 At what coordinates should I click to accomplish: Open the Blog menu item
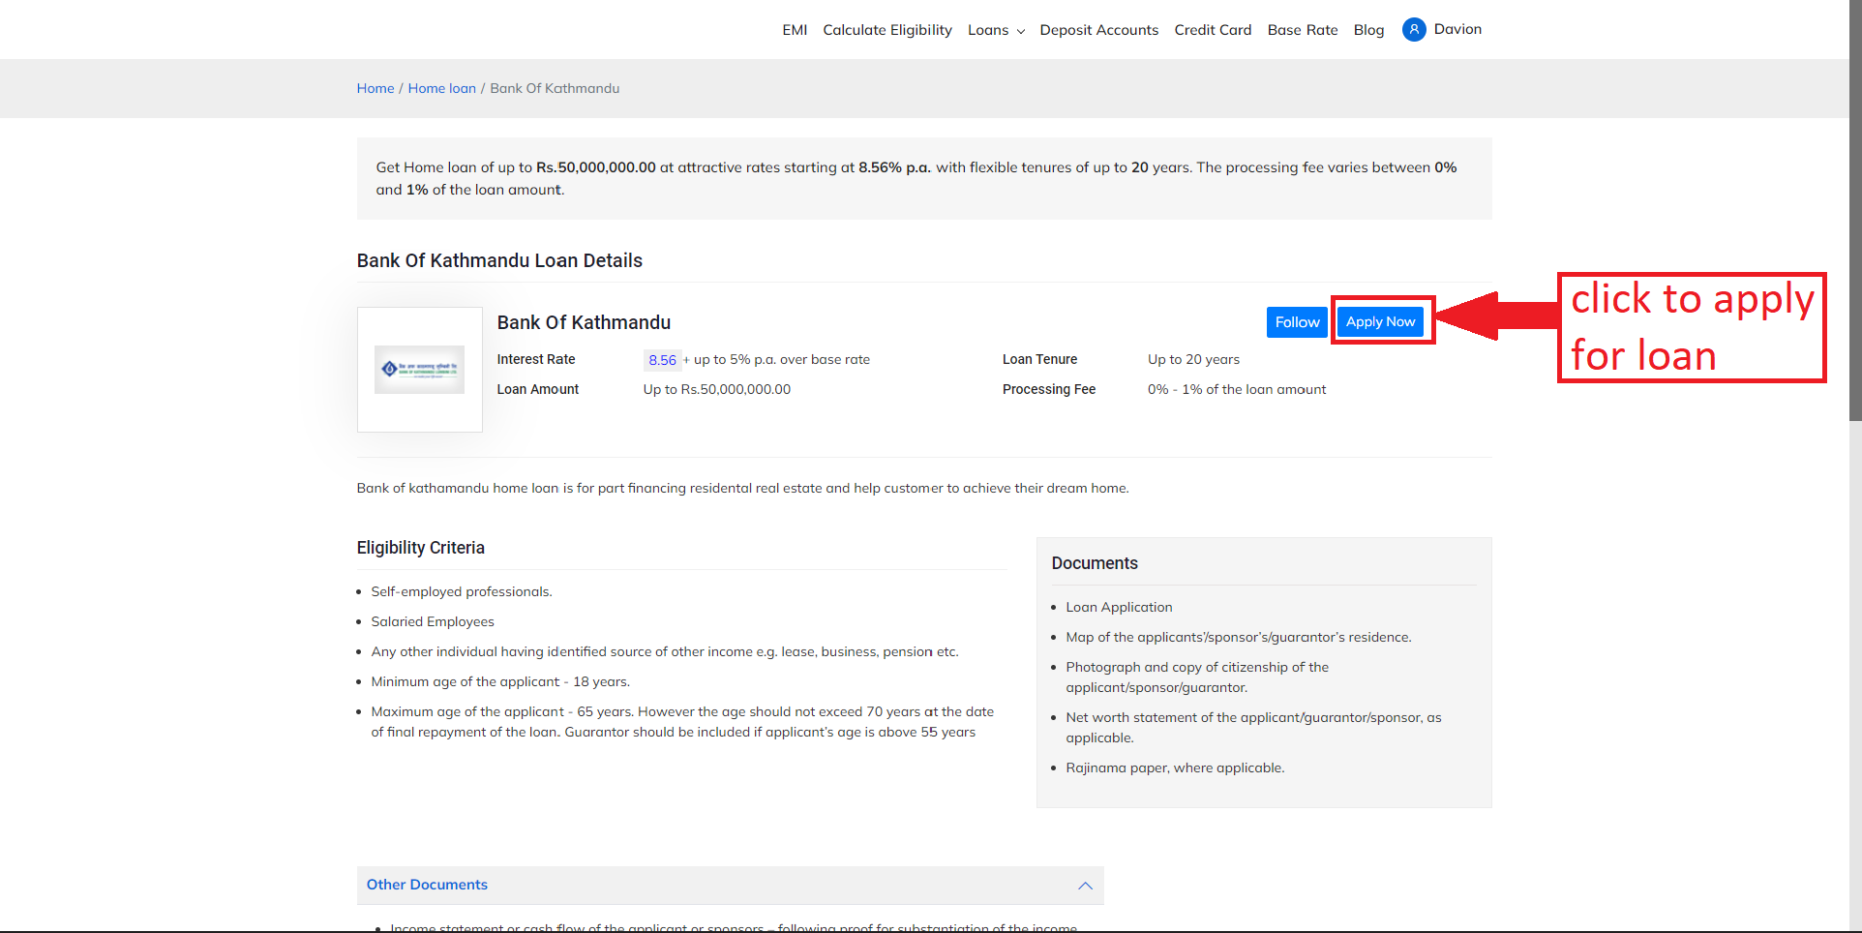(1368, 30)
